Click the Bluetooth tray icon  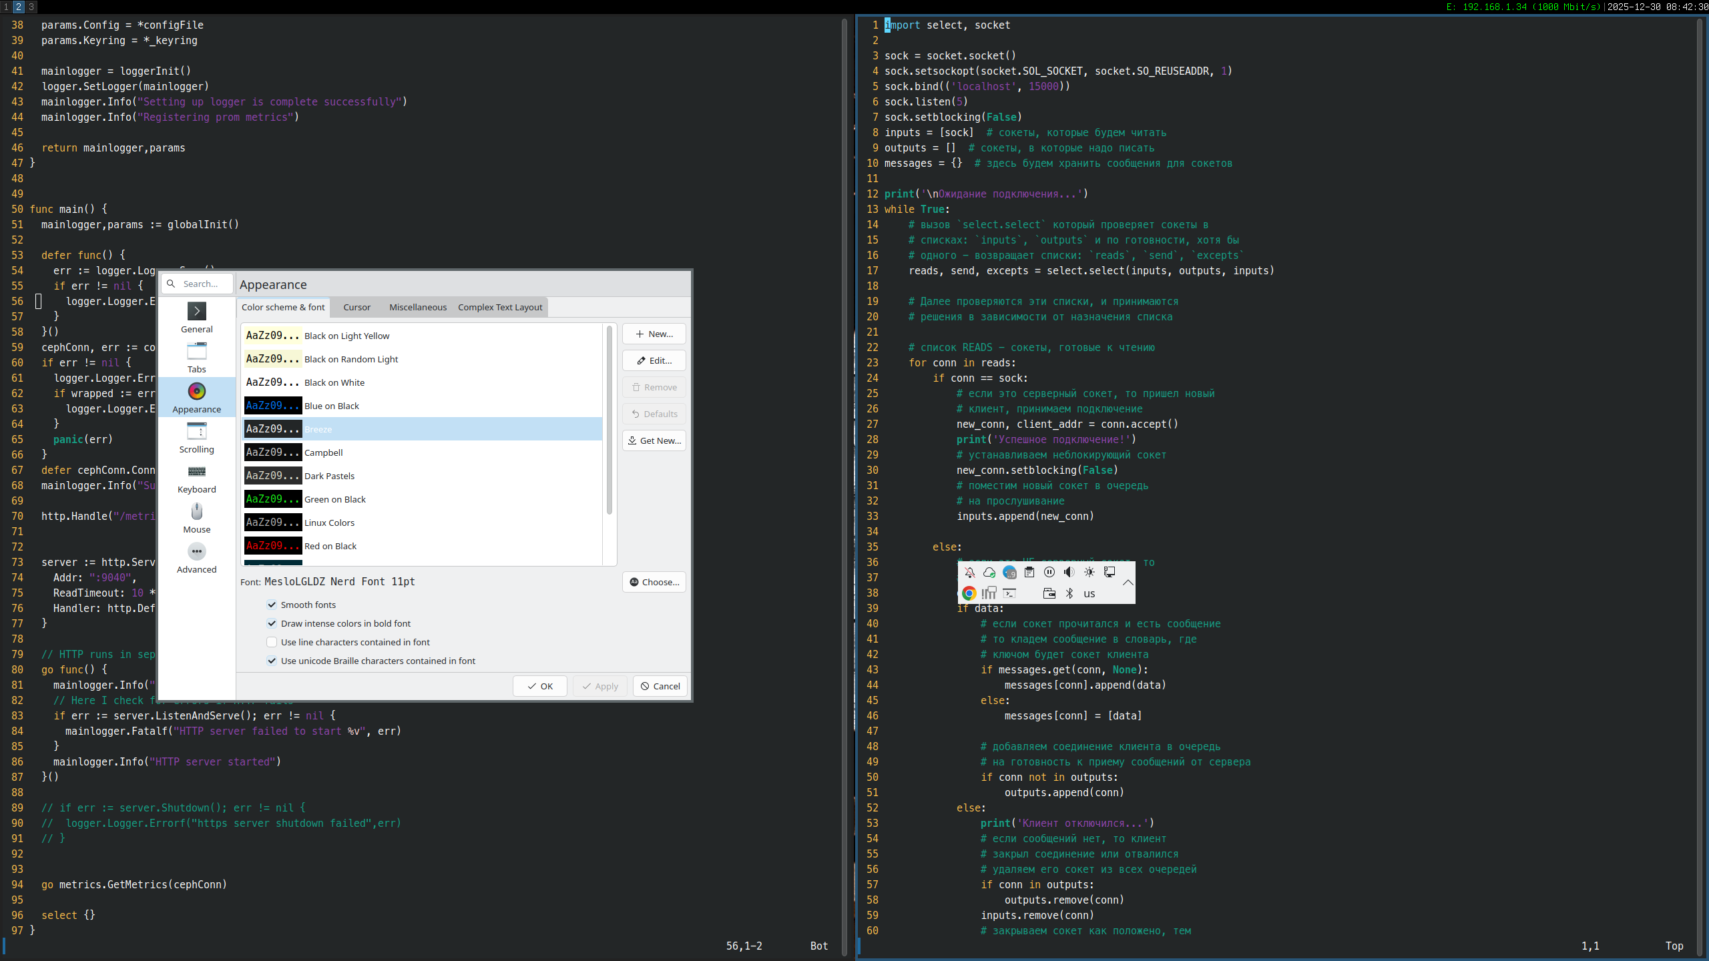(x=1069, y=593)
